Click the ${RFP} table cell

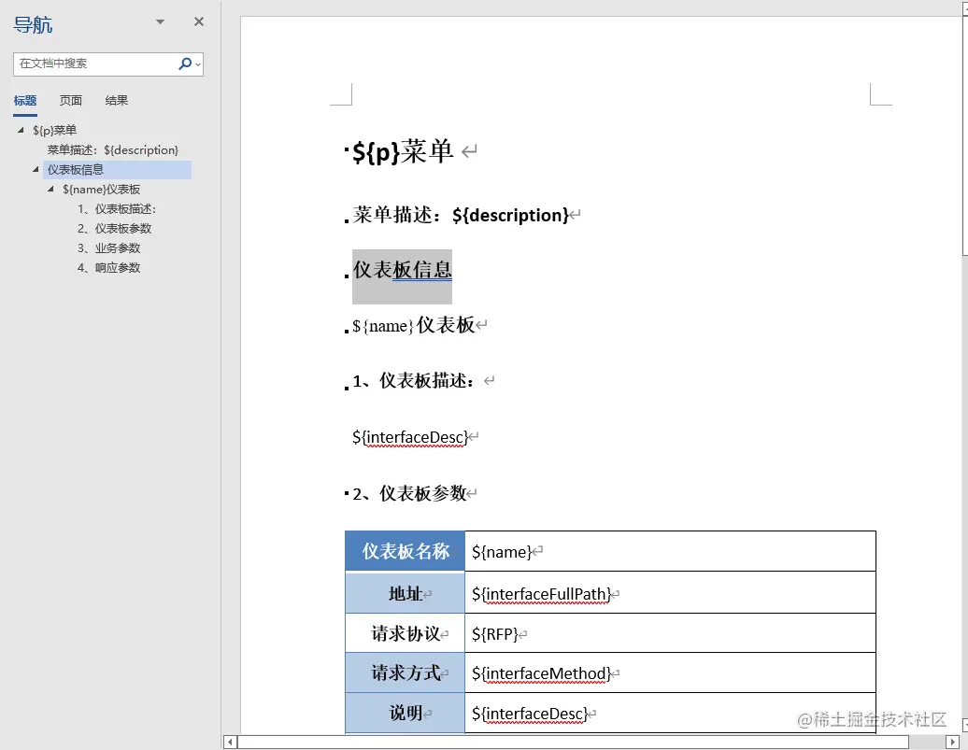(x=671, y=633)
